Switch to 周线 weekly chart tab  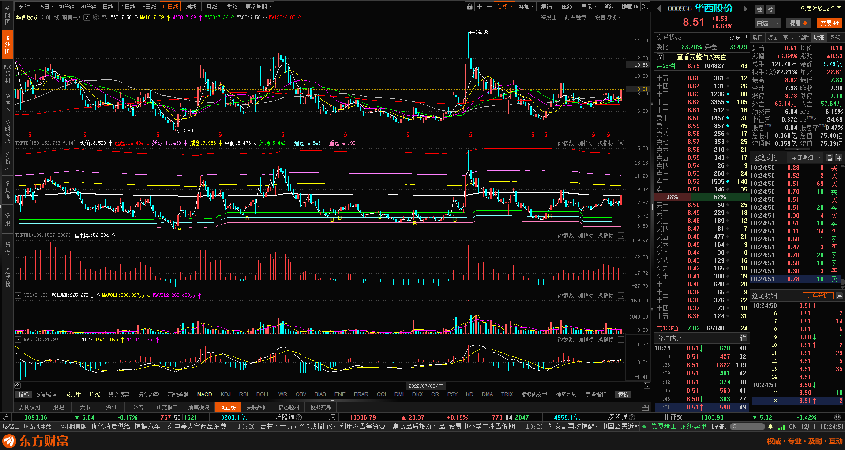coord(191,7)
